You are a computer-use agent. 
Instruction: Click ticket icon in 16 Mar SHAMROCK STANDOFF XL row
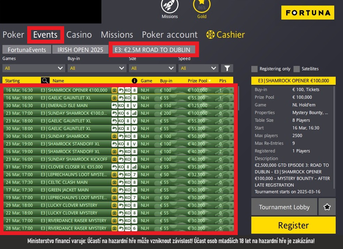coord(114,151)
